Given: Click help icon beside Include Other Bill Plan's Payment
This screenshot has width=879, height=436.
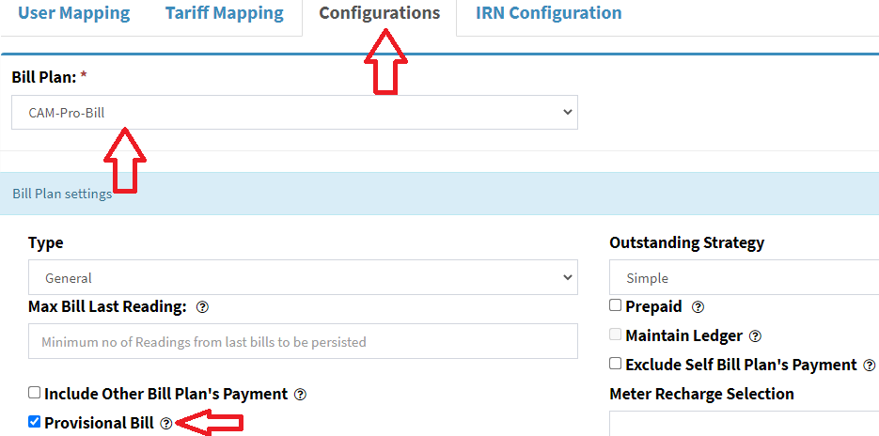Looking at the screenshot, I should 300,395.
